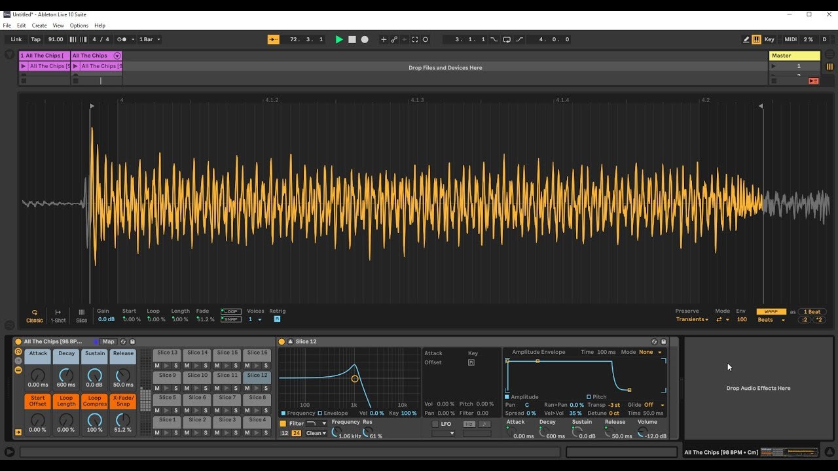Toggle the metronome icon in the transport bar
The height and width of the screenshot is (471, 838).
pyautogui.click(x=121, y=39)
